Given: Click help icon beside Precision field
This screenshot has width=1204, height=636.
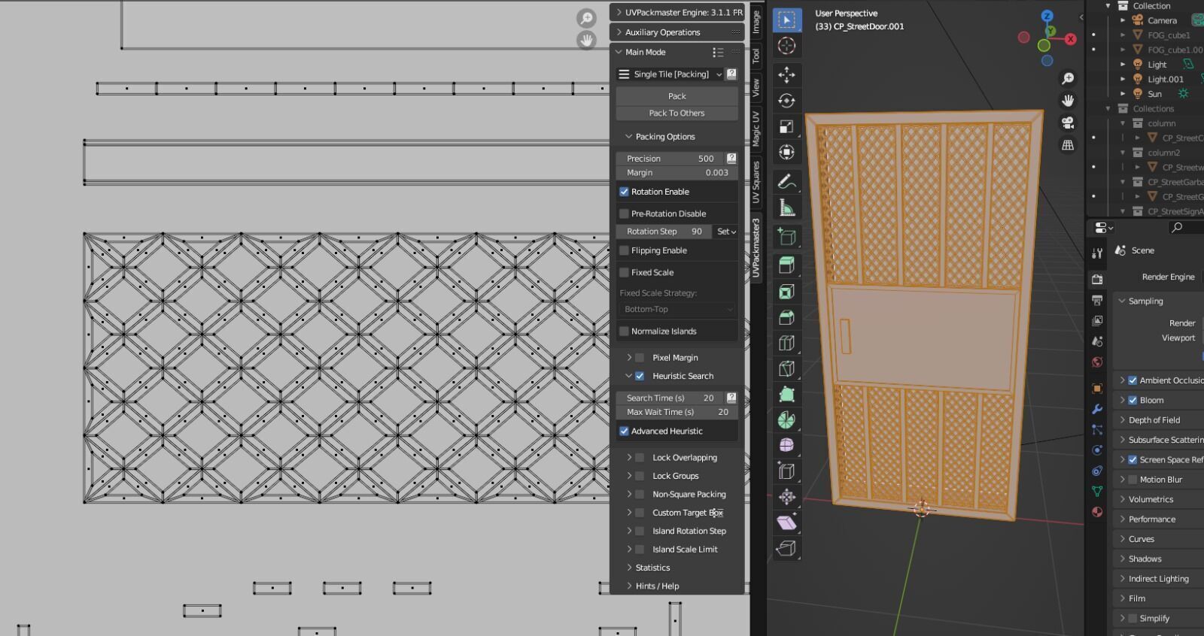Looking at the screenshot, I should pos(731,159).
